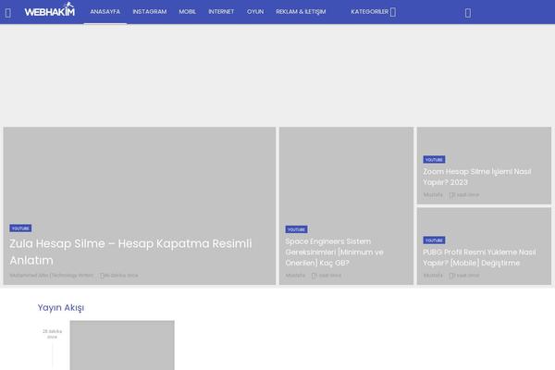Expand the KATEGORILER dropdown
This screenshot has width=555, height=370.
click(373, 12)
